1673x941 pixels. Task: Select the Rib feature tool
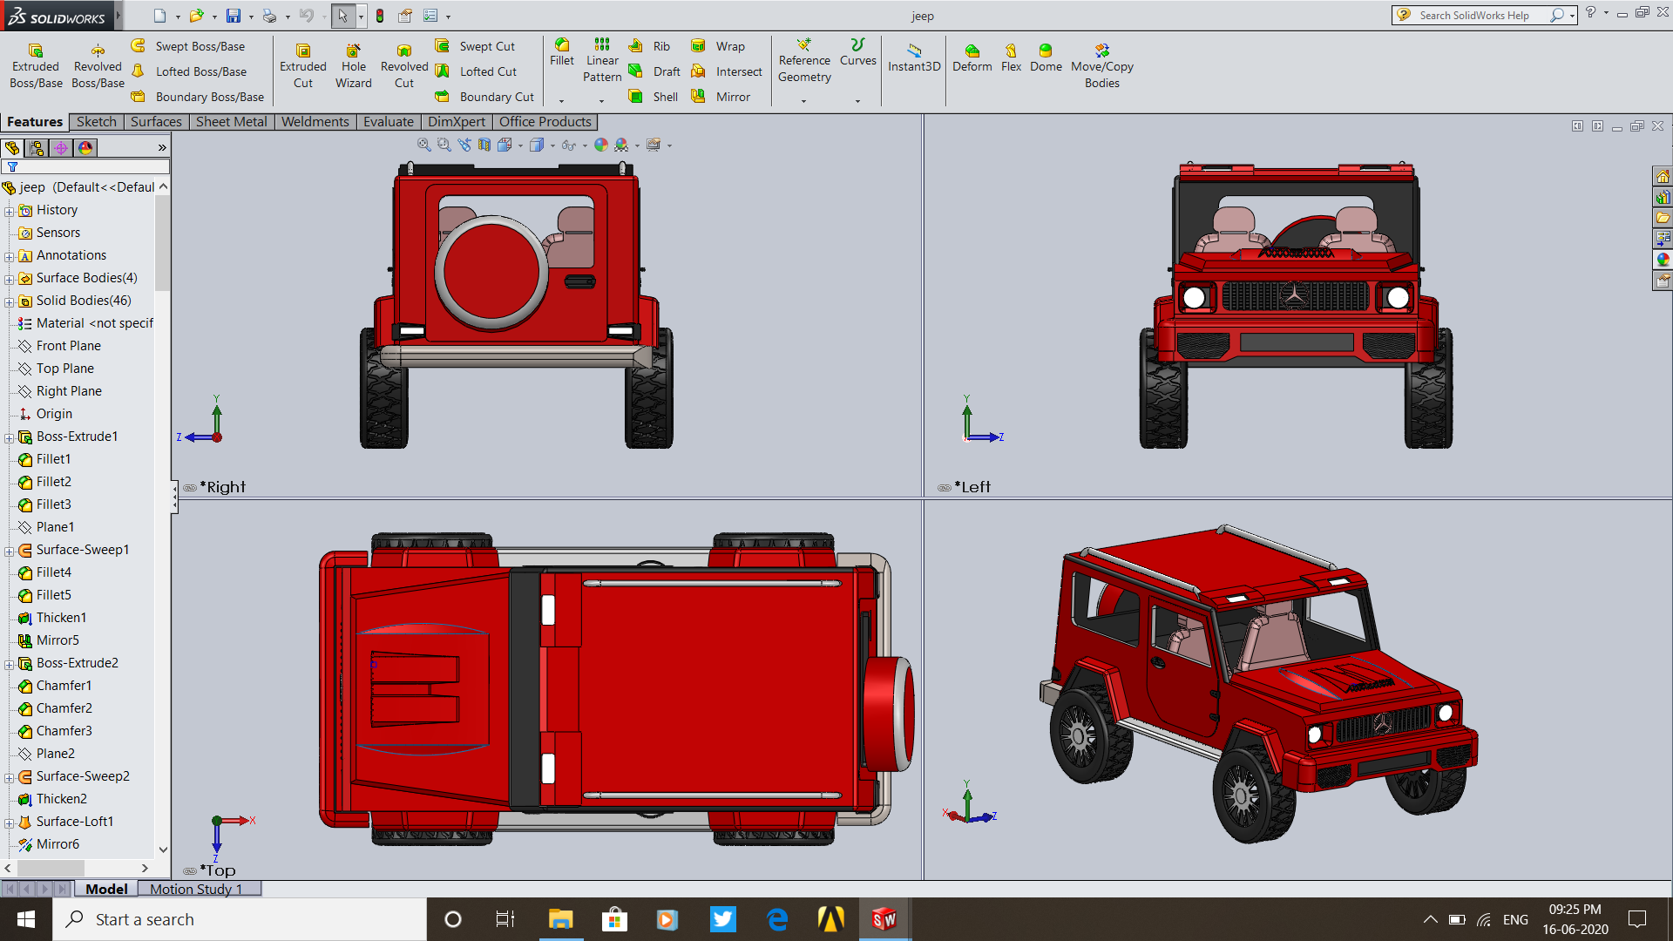[650, 46]
